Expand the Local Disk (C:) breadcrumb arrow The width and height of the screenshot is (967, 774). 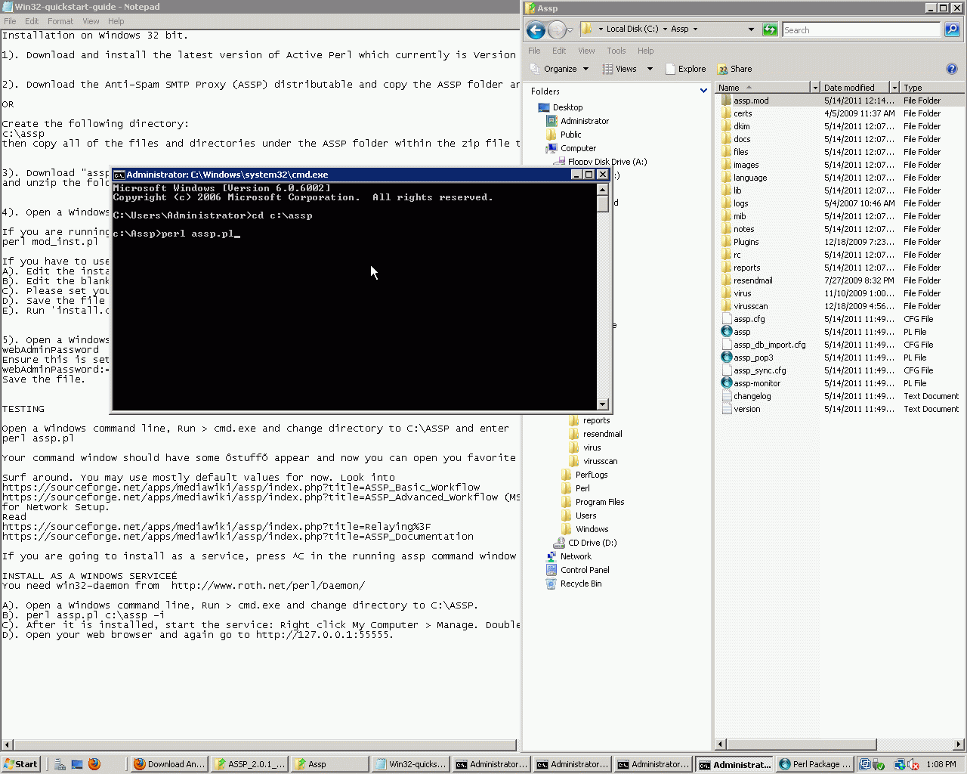pos(665,29)
